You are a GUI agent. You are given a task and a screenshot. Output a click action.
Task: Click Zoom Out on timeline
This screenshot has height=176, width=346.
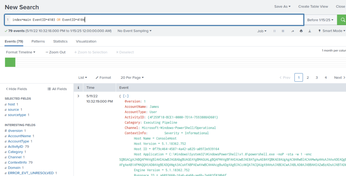(56, 52)
